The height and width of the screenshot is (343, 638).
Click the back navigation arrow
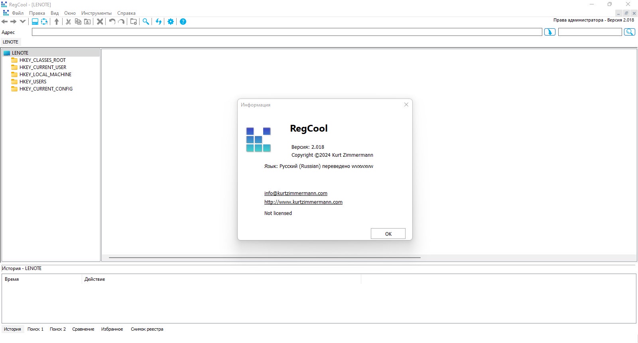[x=5, y=22]
